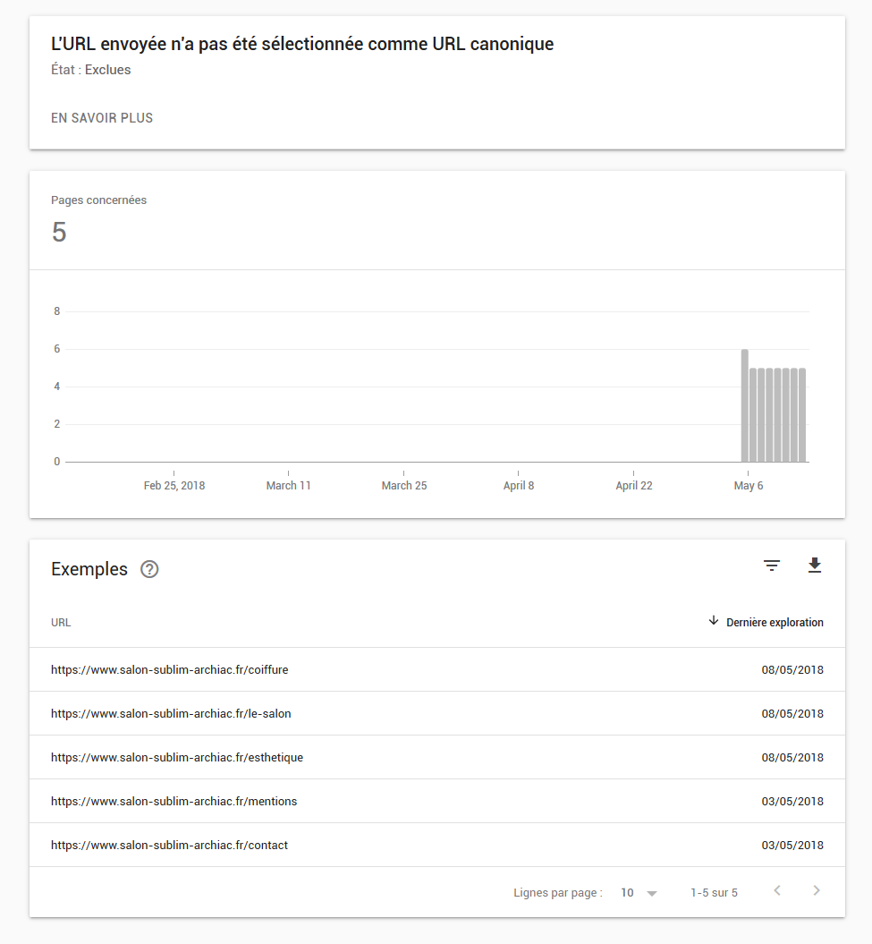This screenshot has height=944, width=872.
Task: Click the last bar in the chart
Action: [x=802, y=415]
